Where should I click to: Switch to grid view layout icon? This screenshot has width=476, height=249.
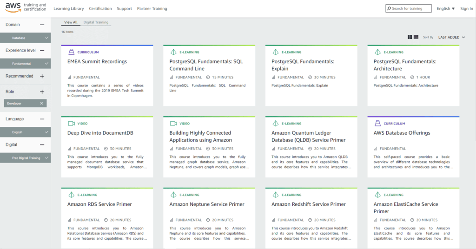click(x=410, y=37)
